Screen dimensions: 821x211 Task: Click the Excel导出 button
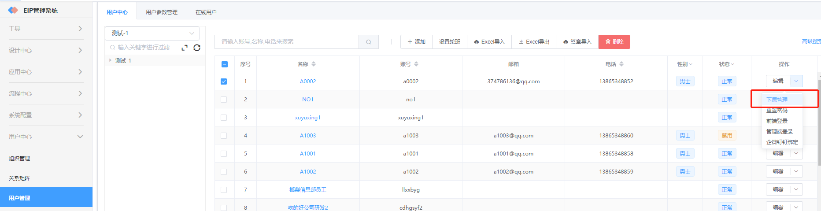point(534,42)
